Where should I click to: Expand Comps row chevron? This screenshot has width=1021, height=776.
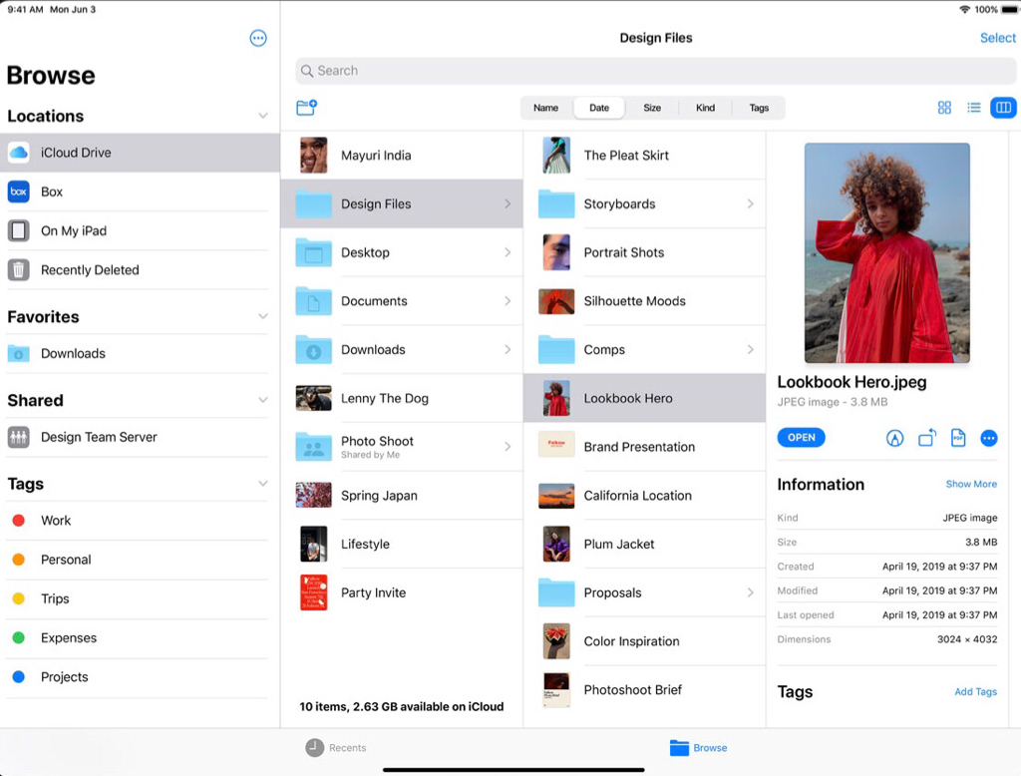[750, 350]
